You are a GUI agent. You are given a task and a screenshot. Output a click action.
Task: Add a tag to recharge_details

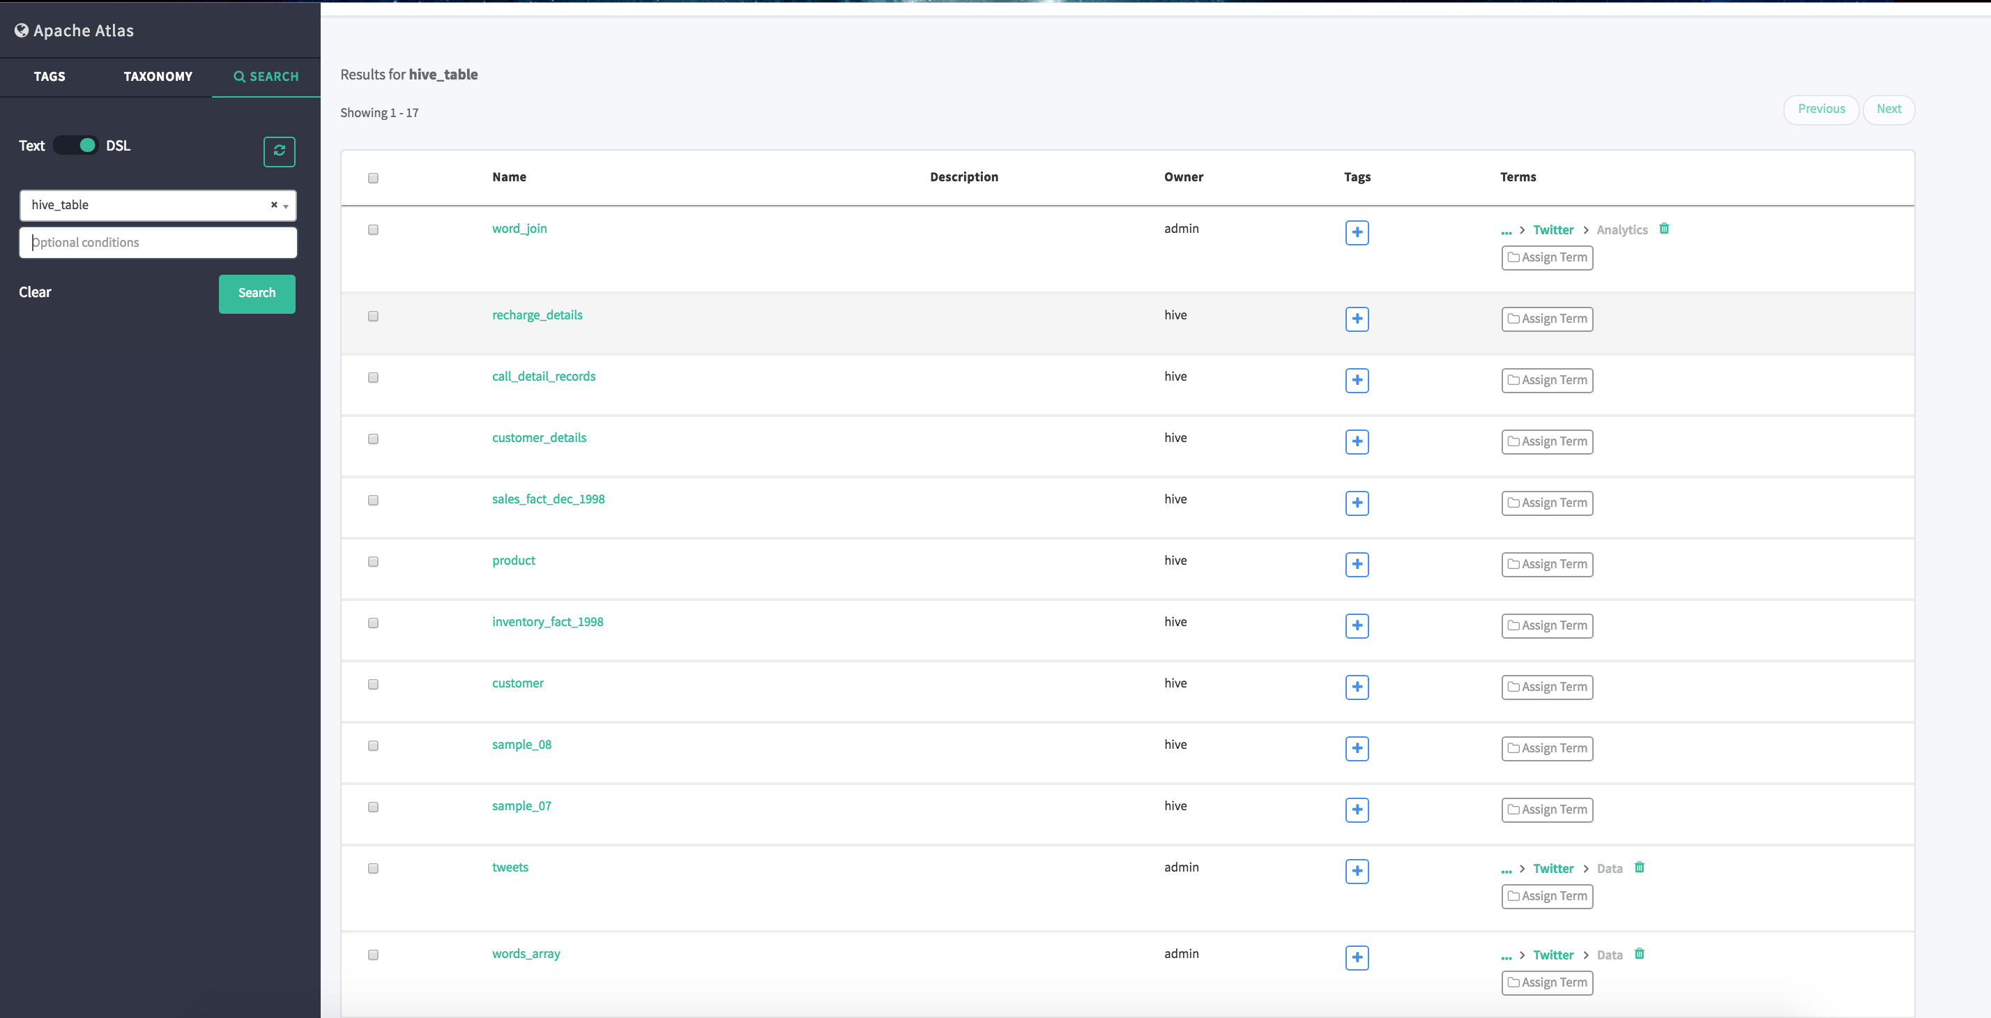1357,319
